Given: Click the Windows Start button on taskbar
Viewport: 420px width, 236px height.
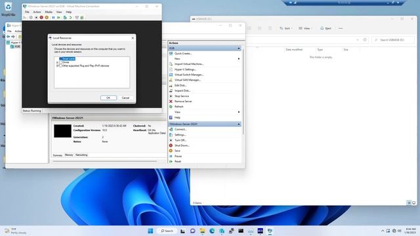Looking at the screenshot, I should (150, 231).
